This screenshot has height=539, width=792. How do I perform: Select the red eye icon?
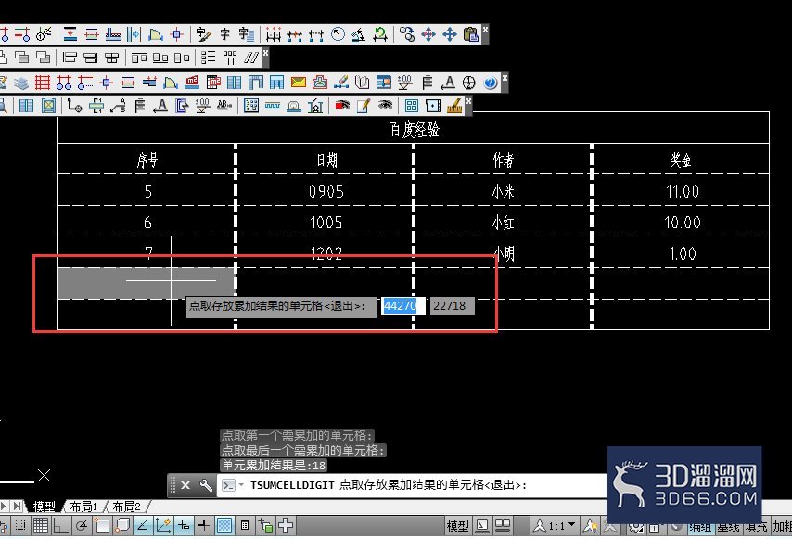tap(342, 105)
